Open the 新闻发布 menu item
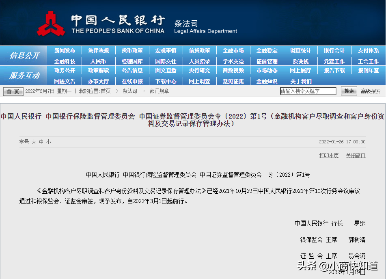This screenshot has width=386, height=279. point(65,50)
